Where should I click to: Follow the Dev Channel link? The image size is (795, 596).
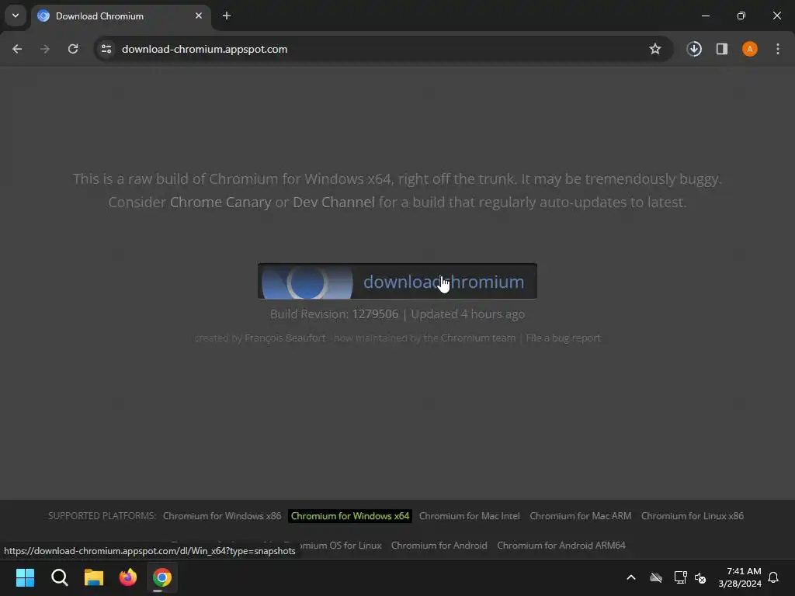(x=334, y=203)
